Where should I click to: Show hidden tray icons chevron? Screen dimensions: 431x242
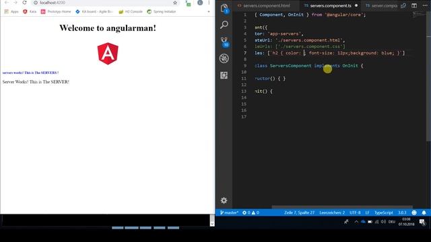356,222
